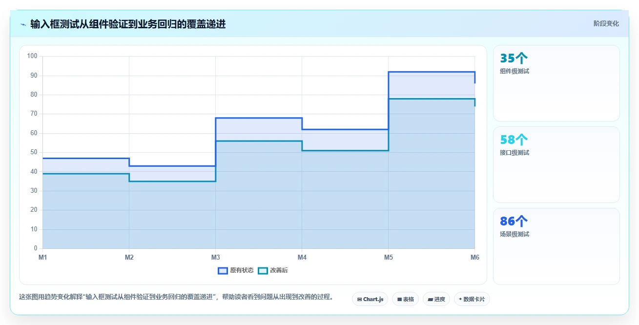Click the M4 axis label
The width and height of the screenshot is (639, 325).
tap(302, 257)
